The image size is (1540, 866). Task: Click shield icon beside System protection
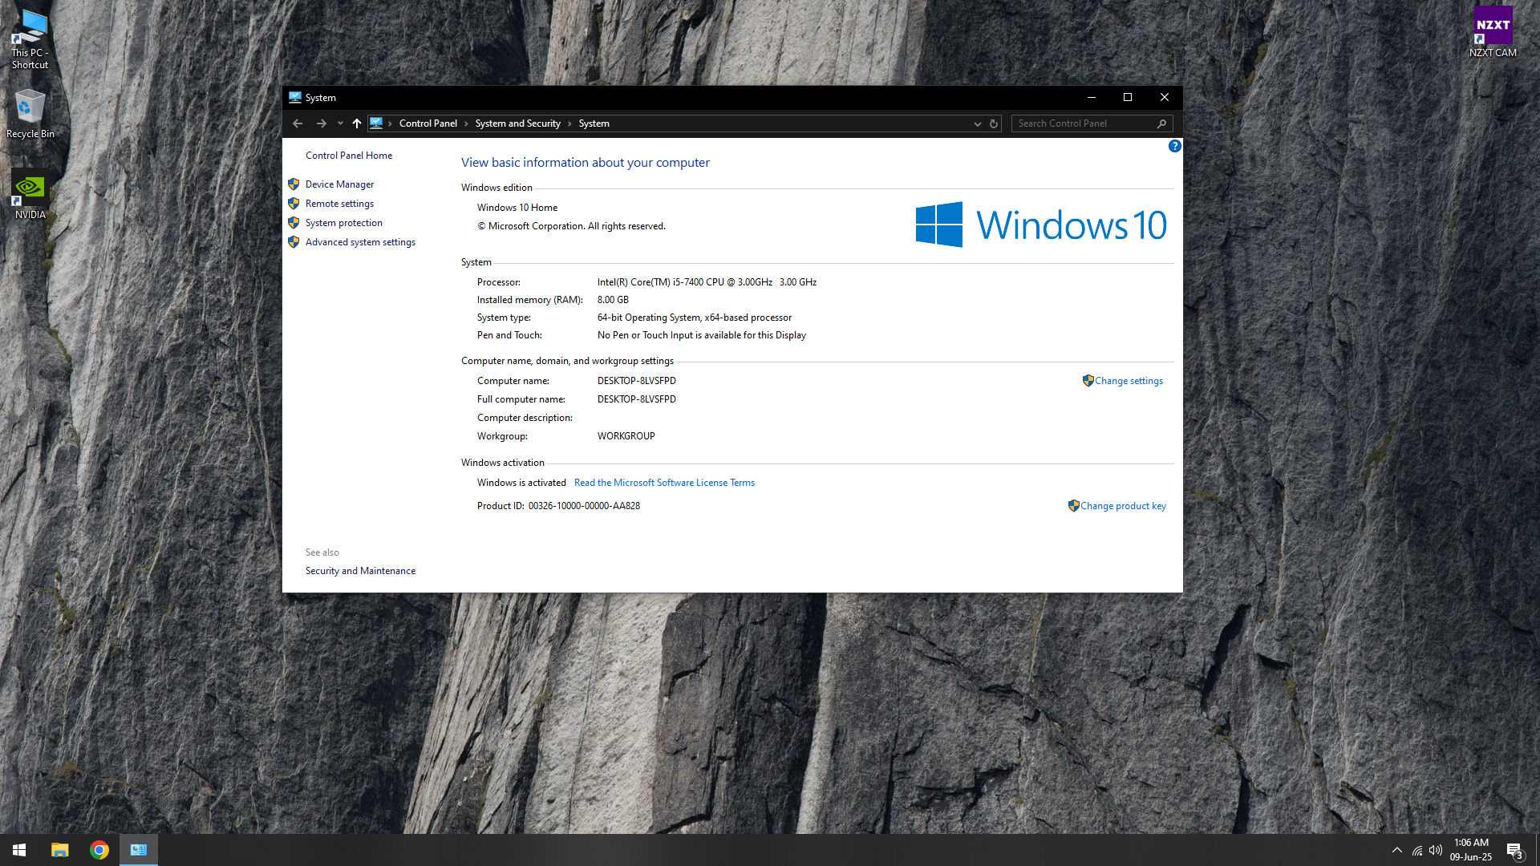294,223
